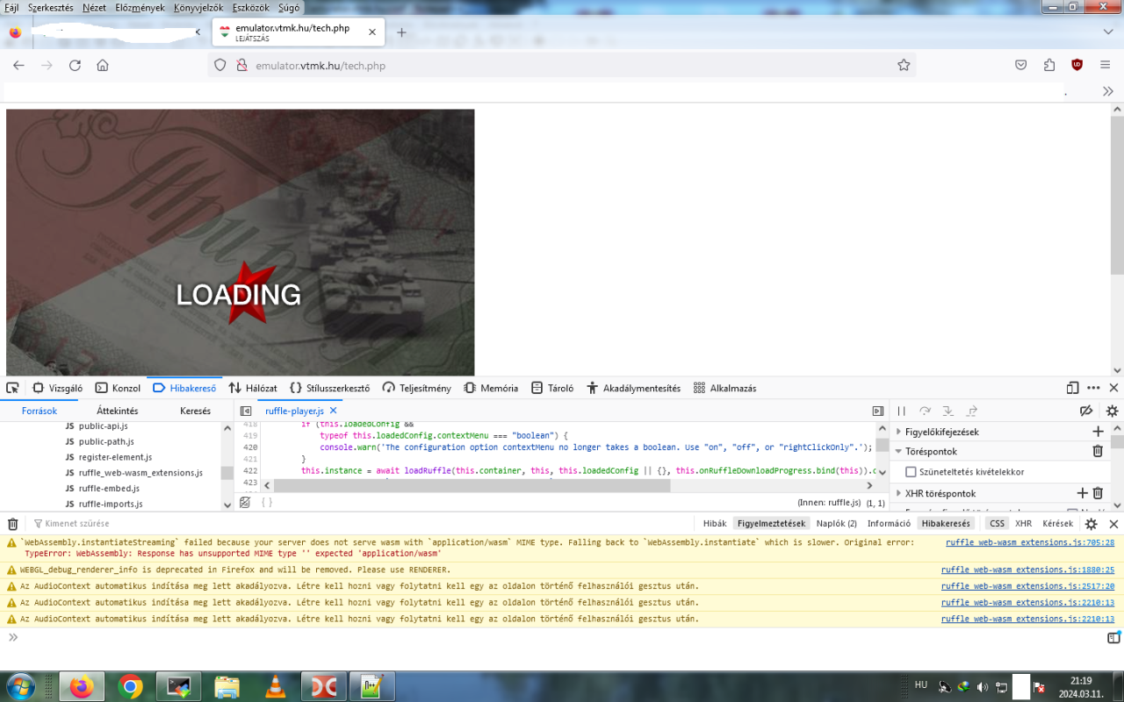The image size is (1124, 702).
Task: Activate the element picker icon in DevTools
Action: coord(12,388)
